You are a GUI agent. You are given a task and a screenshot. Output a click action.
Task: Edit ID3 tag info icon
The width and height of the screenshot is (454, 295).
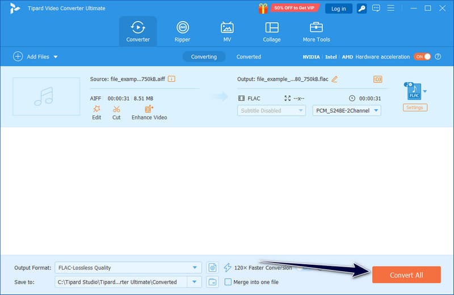click(377, 79)
